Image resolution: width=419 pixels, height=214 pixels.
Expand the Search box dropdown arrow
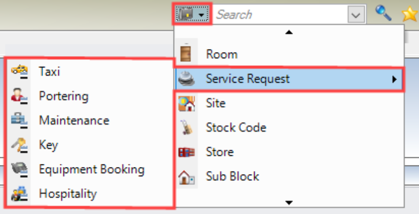355,15
